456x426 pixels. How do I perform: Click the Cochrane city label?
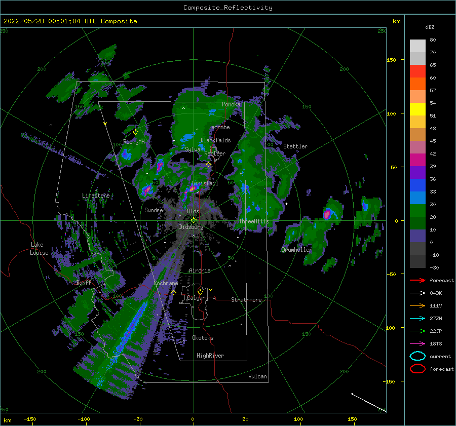pos(166,283)
